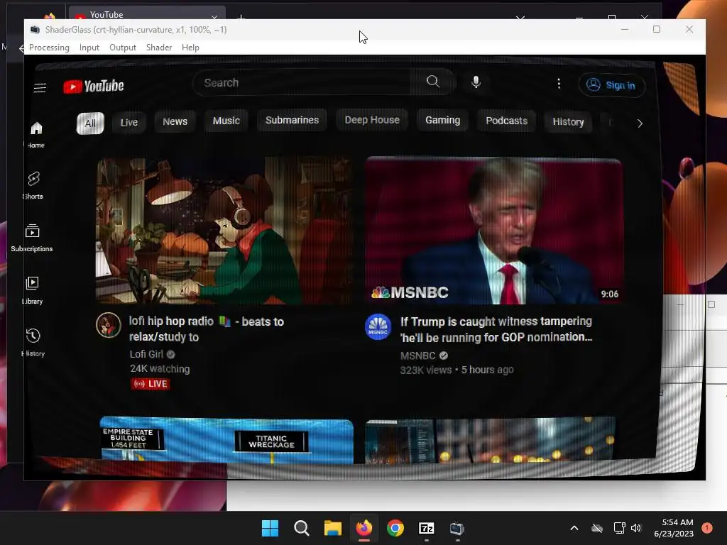Open the city lights video thumbnail

[x=491, y=440]
